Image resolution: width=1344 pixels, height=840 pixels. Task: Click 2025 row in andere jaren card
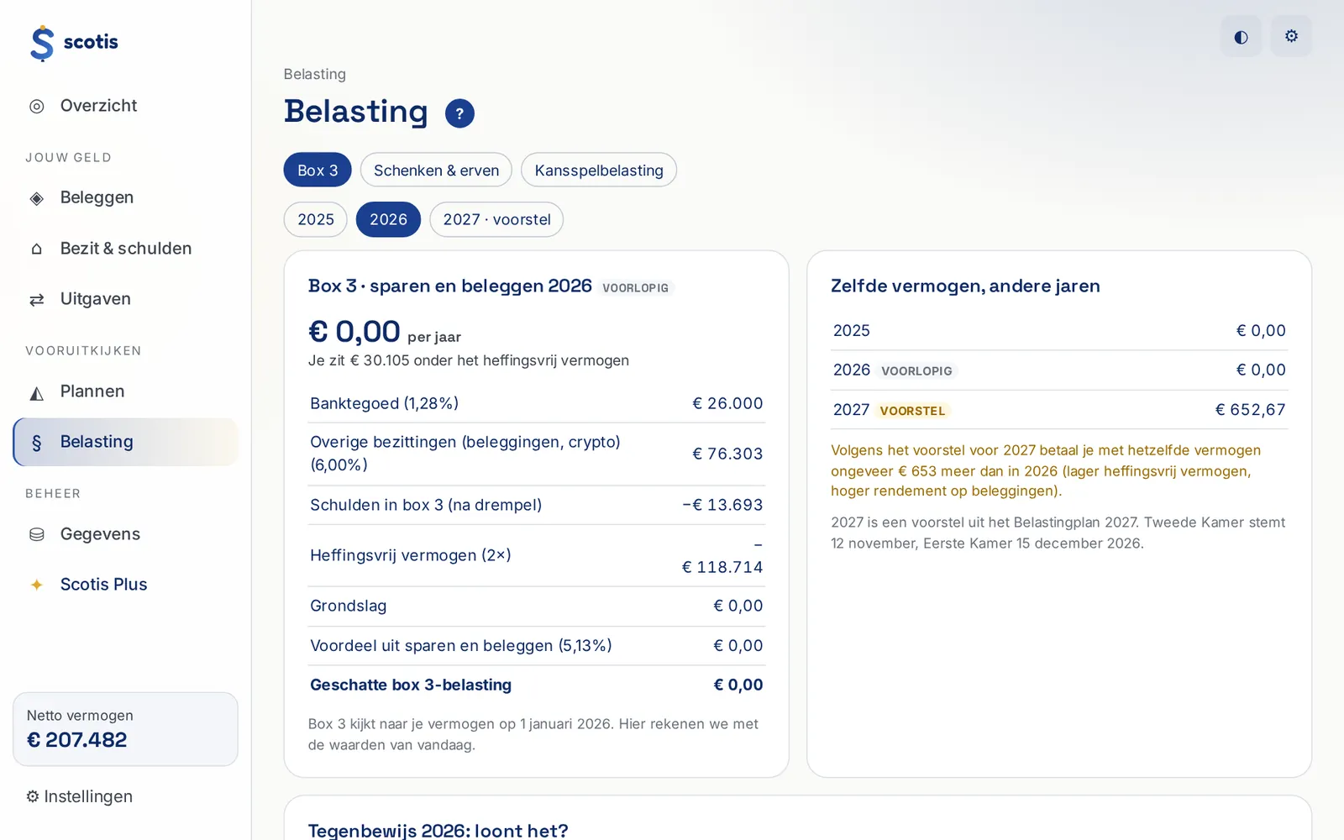[1059, 330]
